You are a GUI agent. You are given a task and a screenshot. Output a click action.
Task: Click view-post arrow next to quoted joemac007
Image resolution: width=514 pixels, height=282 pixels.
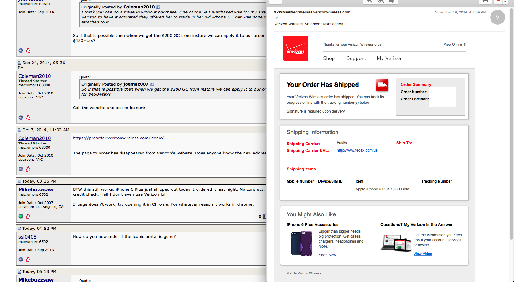click(x=152, y=84)
